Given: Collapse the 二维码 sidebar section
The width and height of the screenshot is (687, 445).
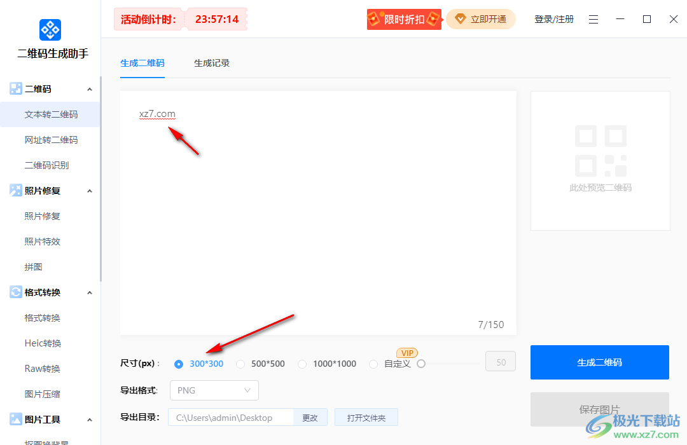Looking at the screenshot, I should [89, 88].
